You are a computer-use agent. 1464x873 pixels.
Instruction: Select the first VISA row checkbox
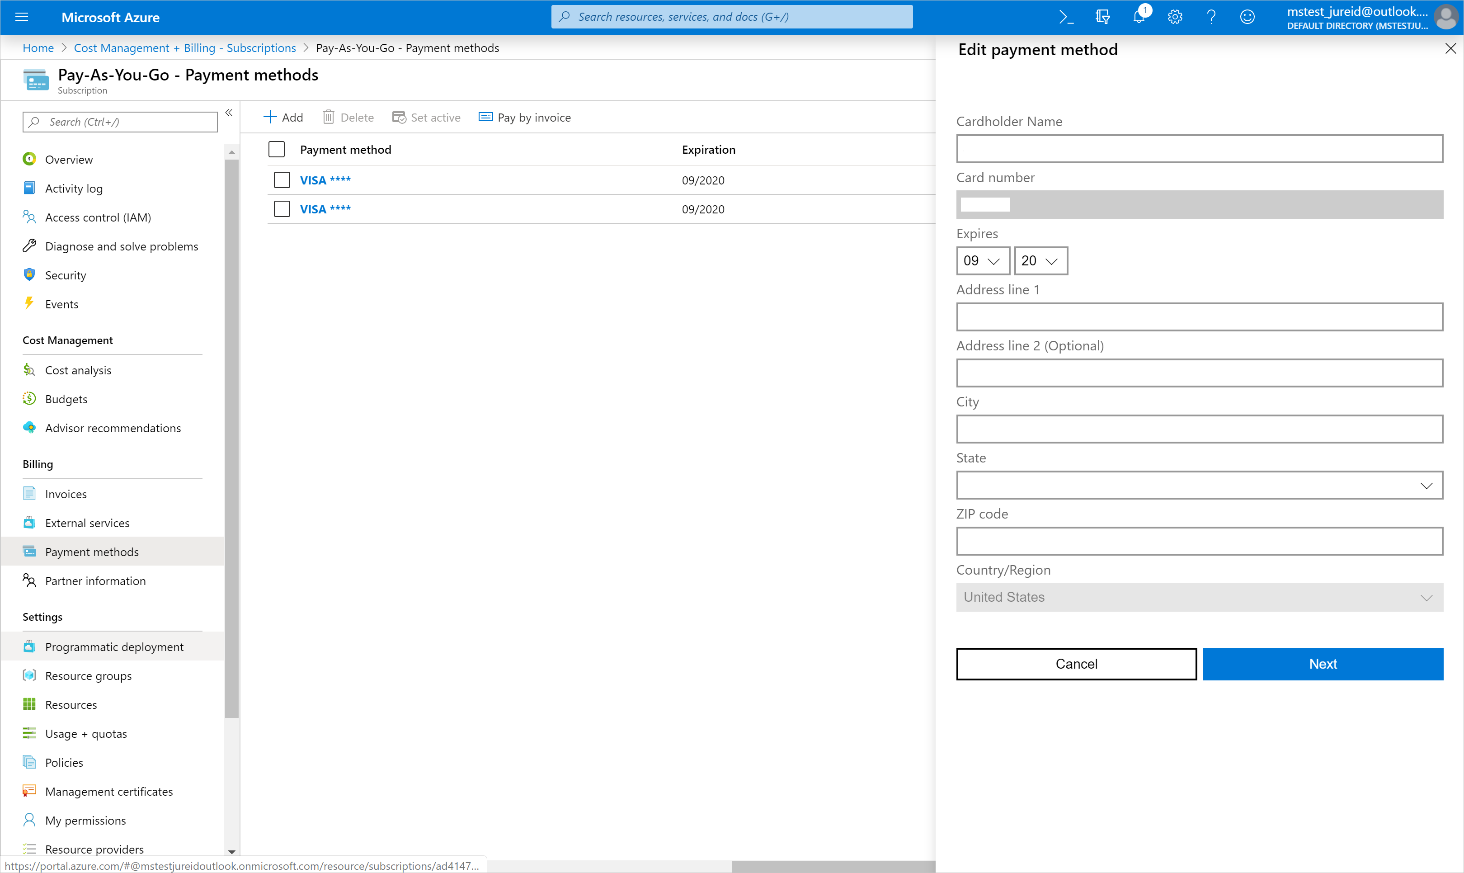pos(282,180)
